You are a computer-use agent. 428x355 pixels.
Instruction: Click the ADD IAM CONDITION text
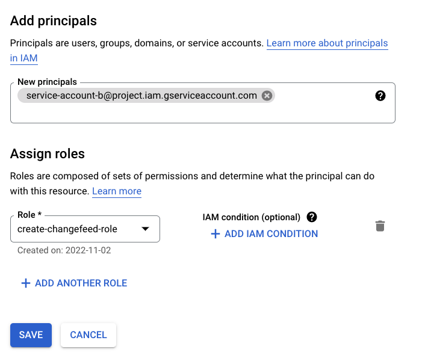[271, 234]
